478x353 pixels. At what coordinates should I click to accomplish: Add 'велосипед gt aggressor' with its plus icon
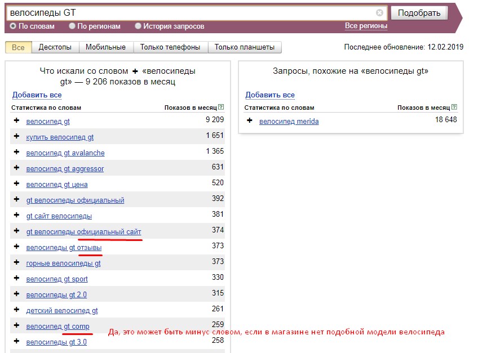point(16,168)
